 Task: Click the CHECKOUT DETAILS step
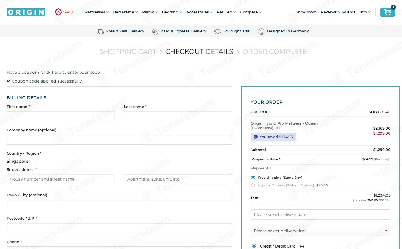(x=199, y=52)
